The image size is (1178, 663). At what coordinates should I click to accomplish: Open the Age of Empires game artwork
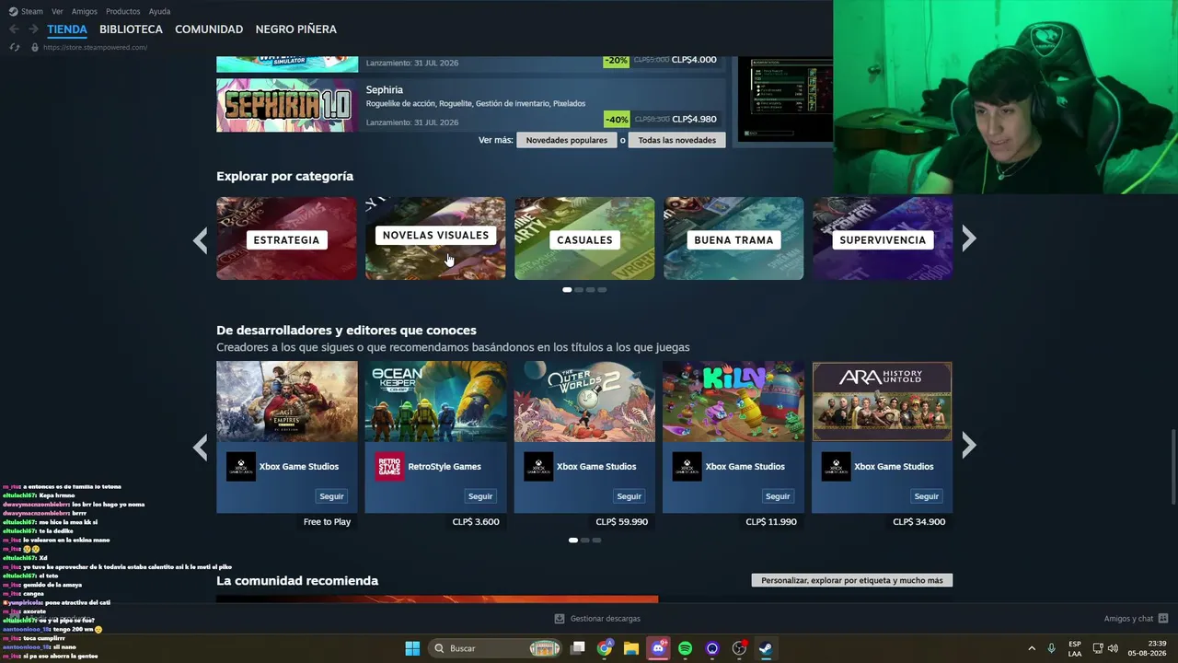[x=287, y=401]
